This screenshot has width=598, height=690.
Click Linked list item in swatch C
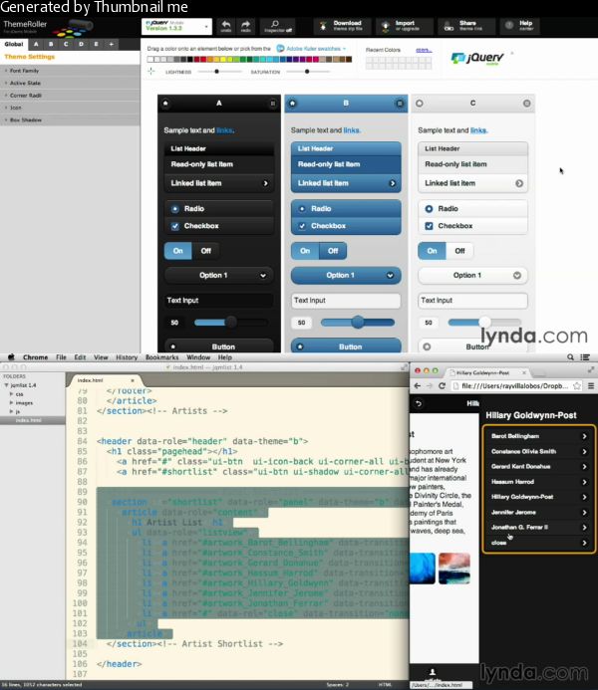[x=473, y=183]
